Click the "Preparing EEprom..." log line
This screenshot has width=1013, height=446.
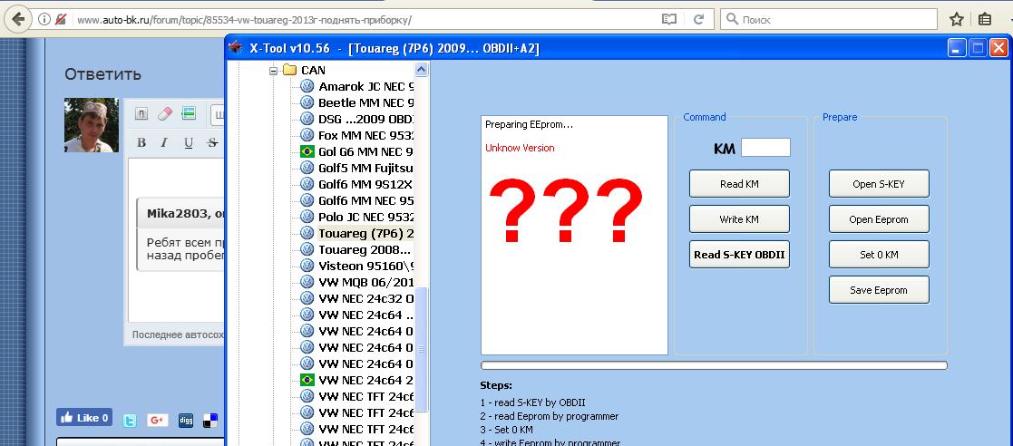point(529,124)
